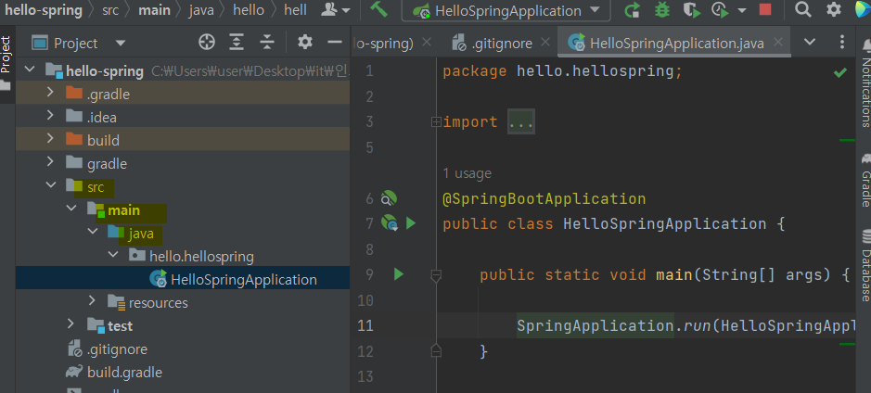Viewport: 871px width, 393px height.
Task: Click the green run arrow on line 7
Action: (411, 223)
